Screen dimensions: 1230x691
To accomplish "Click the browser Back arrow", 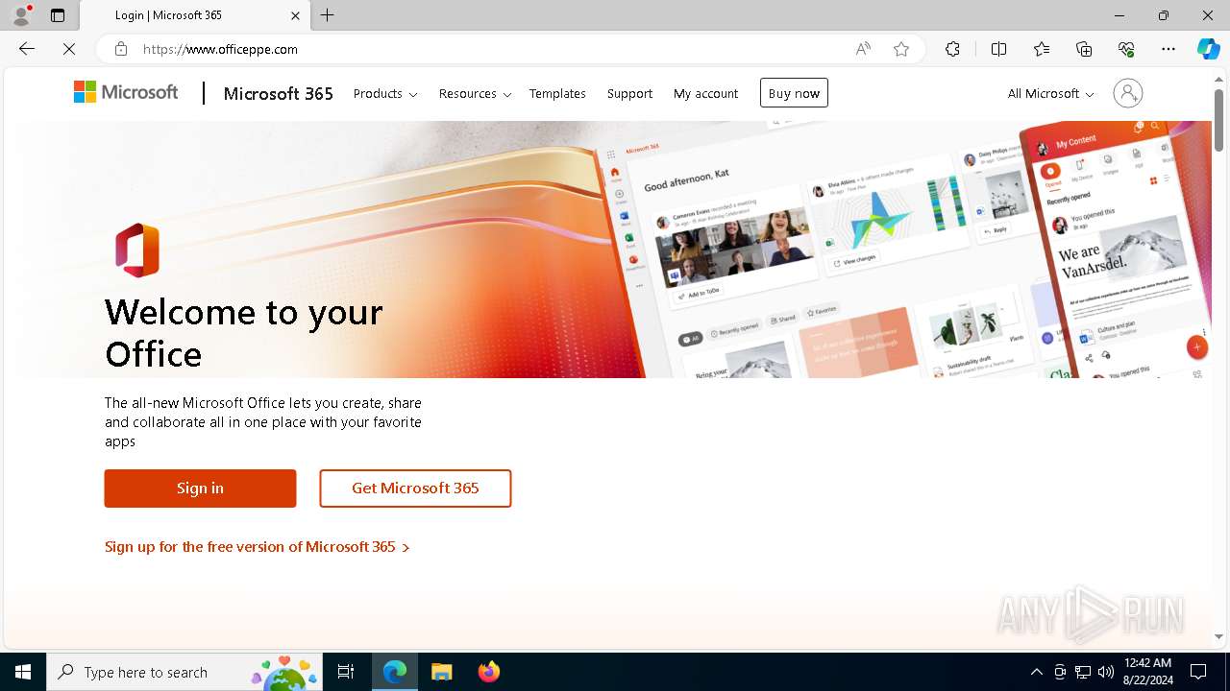I will (27, 49).
